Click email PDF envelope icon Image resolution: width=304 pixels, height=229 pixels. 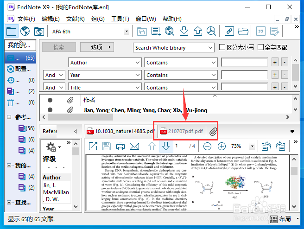click(x=134, y=146)
